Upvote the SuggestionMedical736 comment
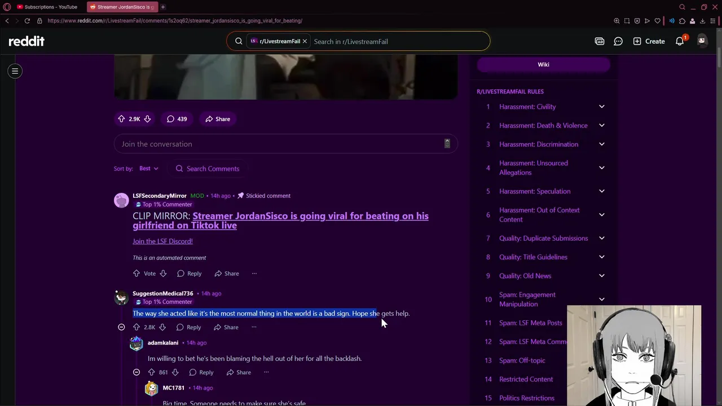The image size is (722, 406). point(136,327)
